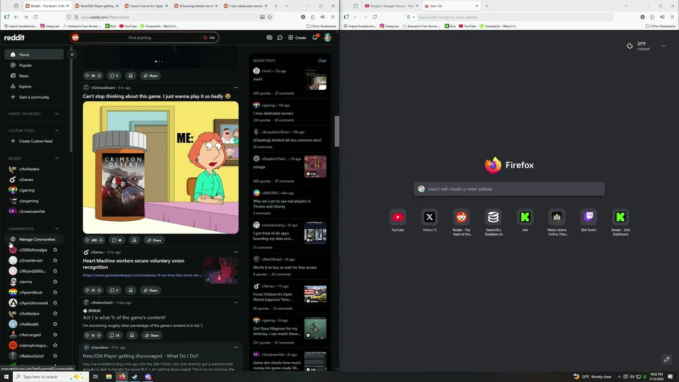Toggle favorite star for r/AskReddit
Screen dimensions: 679x382
tap(55, 324)
